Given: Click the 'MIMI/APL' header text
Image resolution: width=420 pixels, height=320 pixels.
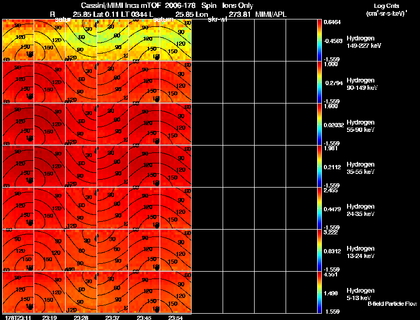Looking at the screenshot, I should pyautogui.click(x=271, y=14).
